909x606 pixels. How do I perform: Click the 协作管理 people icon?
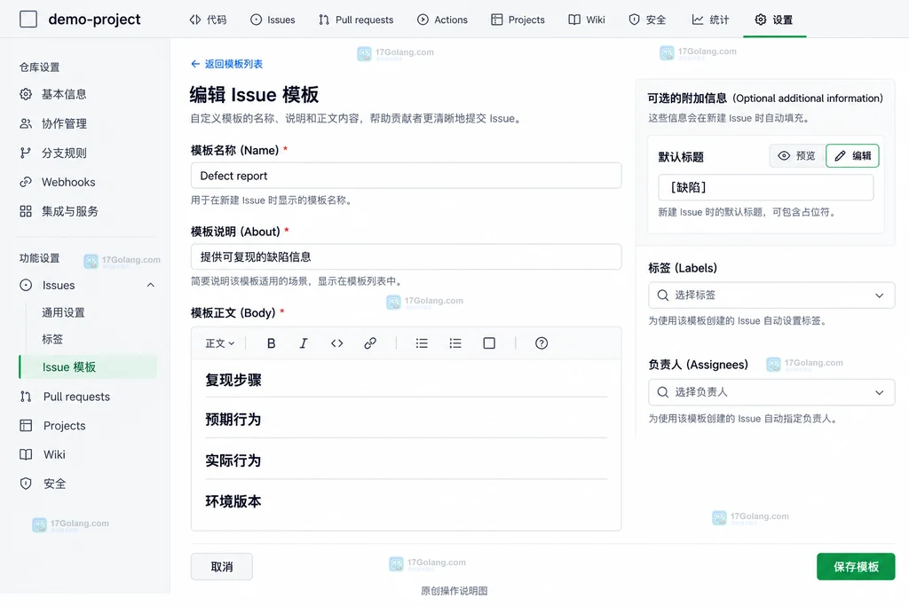pyautogui.click(x=26, y=123)
